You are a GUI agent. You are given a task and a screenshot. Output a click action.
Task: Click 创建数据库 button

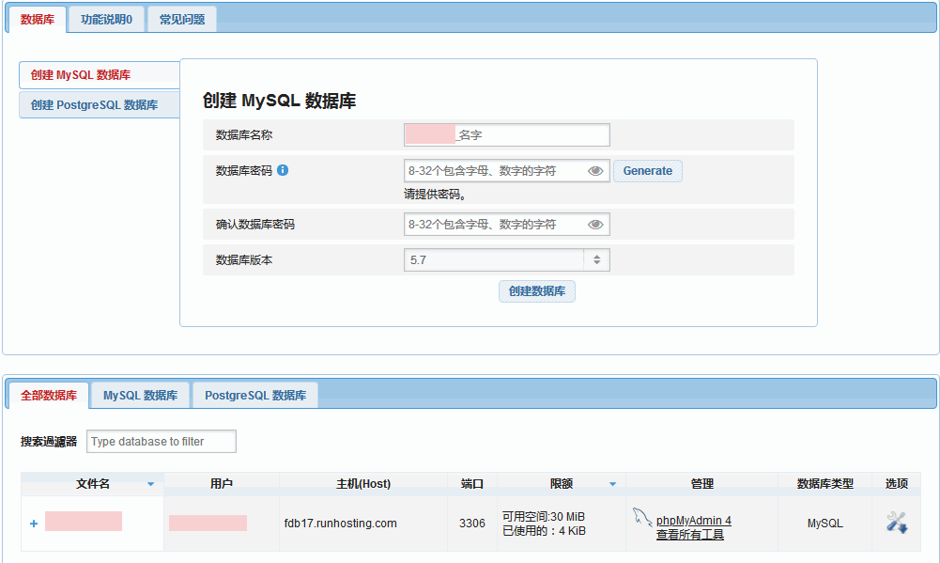point(537,291)
